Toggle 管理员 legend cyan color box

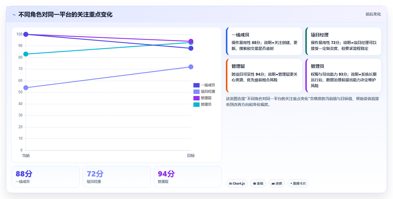196,104
